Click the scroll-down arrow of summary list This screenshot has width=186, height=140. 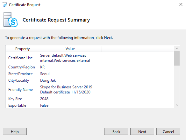pos(177,105)
